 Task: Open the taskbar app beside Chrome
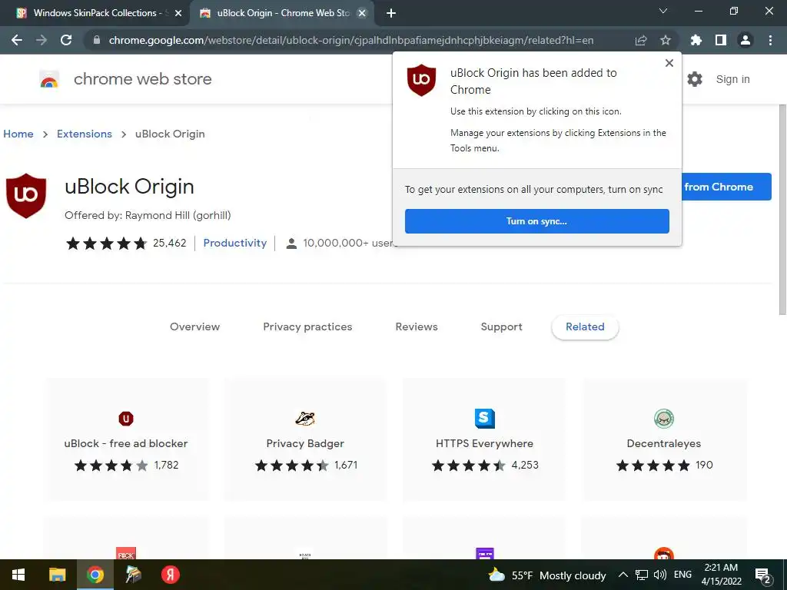point(133,575)
